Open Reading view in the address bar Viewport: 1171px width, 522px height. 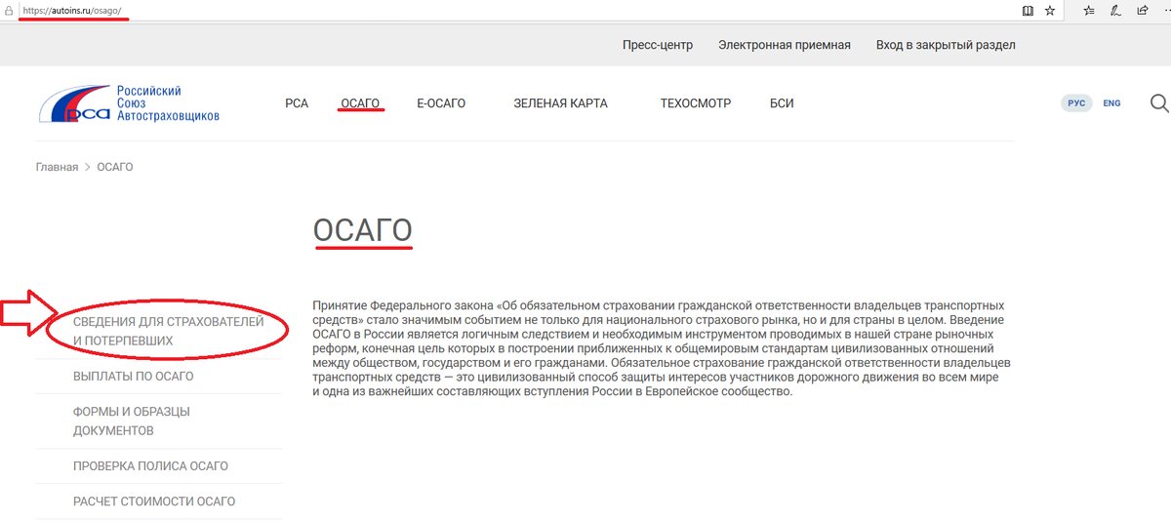tap(1028, 11)
